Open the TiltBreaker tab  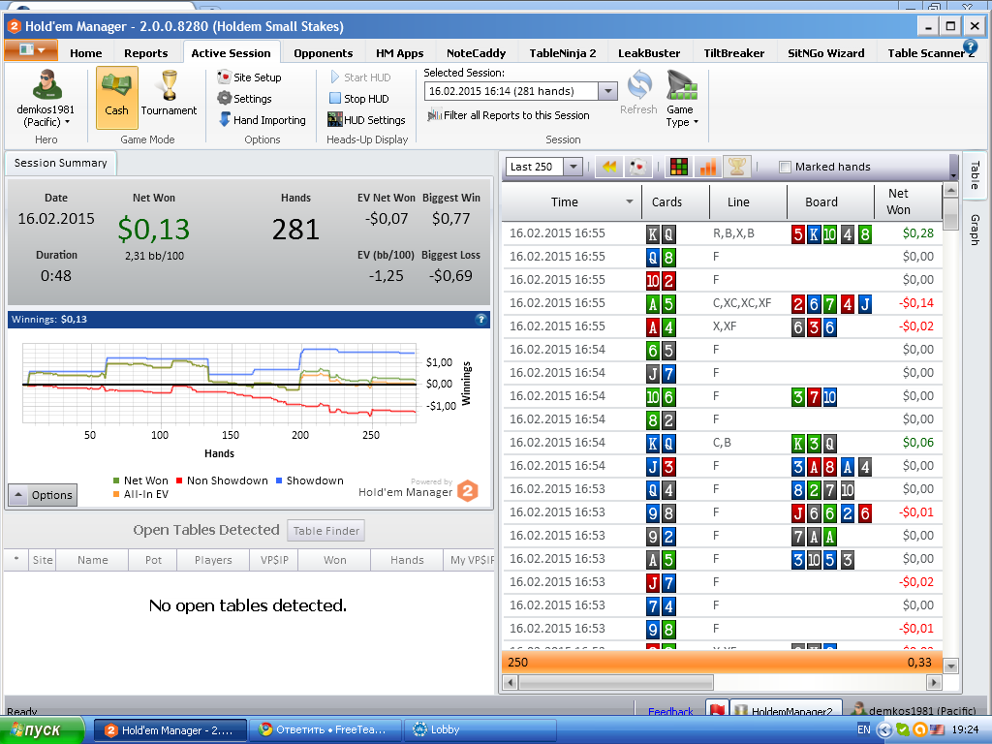[x=734, y=53]
